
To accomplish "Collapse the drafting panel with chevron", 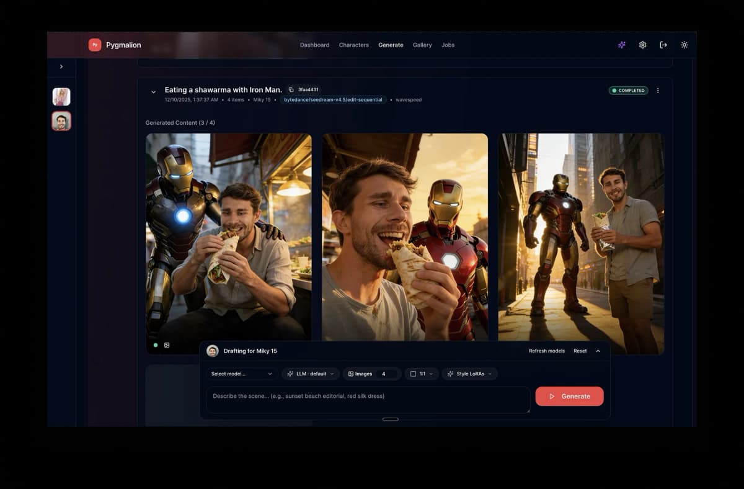I will 598,351.
